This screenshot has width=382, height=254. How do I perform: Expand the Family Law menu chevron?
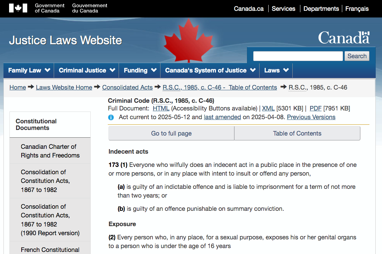[x=47, y=70]
